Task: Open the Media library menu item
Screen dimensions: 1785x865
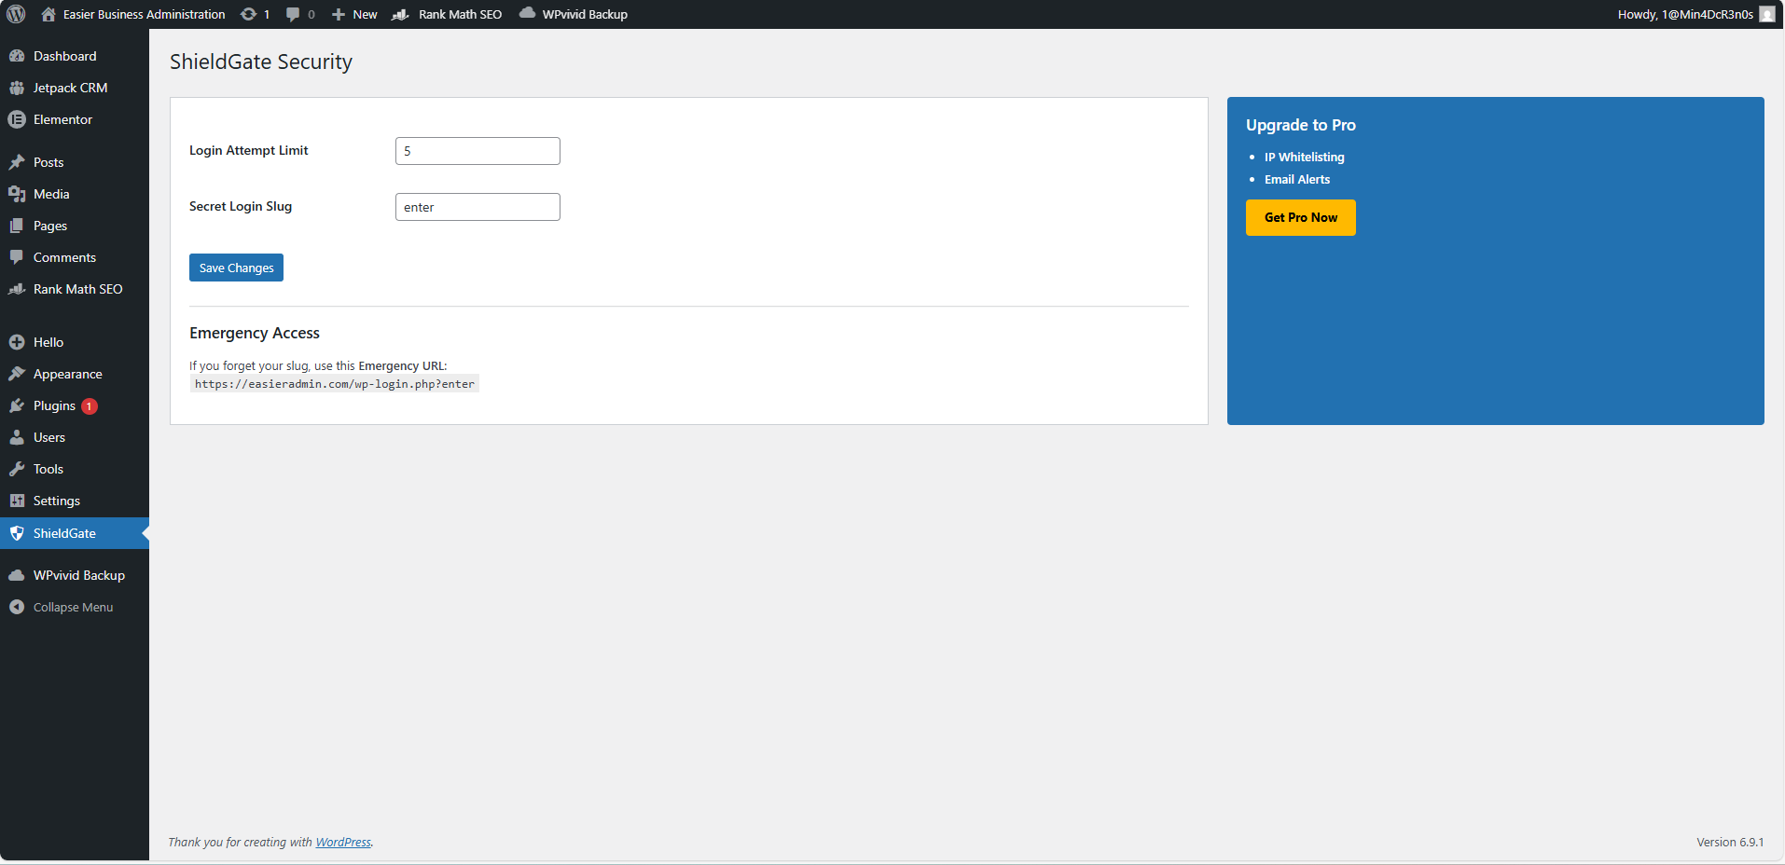Action: click(x=51, y=194)
